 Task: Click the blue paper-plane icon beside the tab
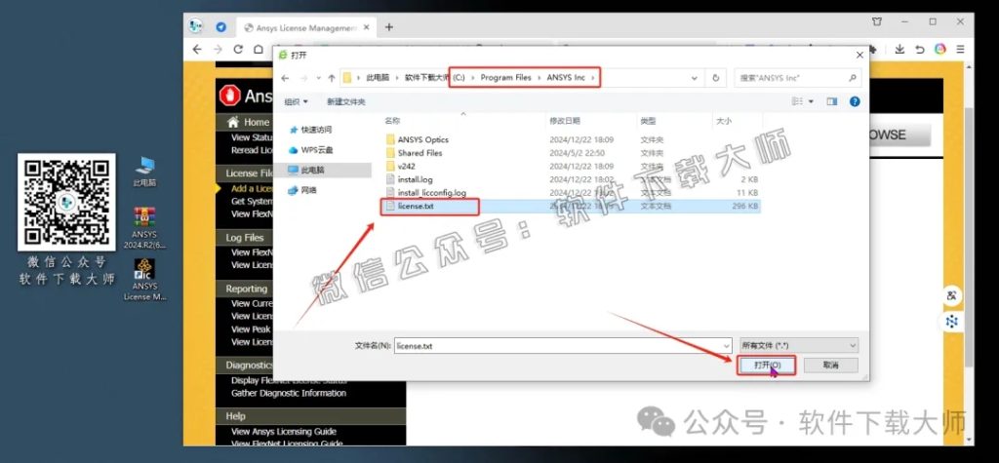point(221,27)
